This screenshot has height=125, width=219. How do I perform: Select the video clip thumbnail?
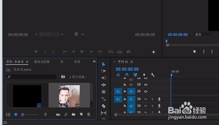(x=69, y=96)
